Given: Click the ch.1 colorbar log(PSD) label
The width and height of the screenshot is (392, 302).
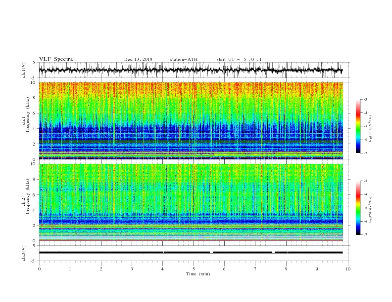Looking at the screenshot, I should (371, 129).
